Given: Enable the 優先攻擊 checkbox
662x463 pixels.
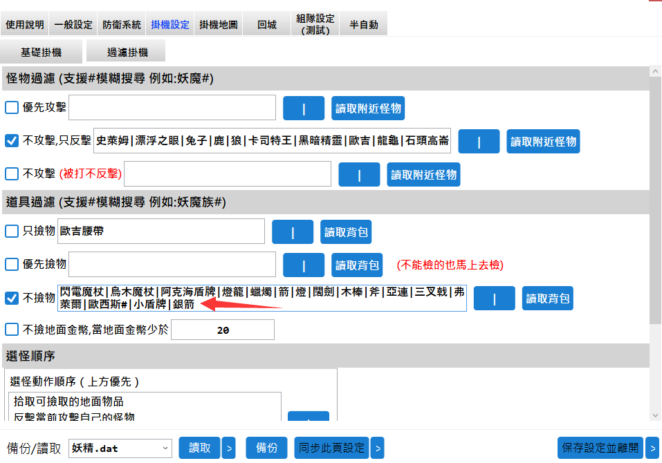Looking at the screenshot, I should (x=12, y=108).
